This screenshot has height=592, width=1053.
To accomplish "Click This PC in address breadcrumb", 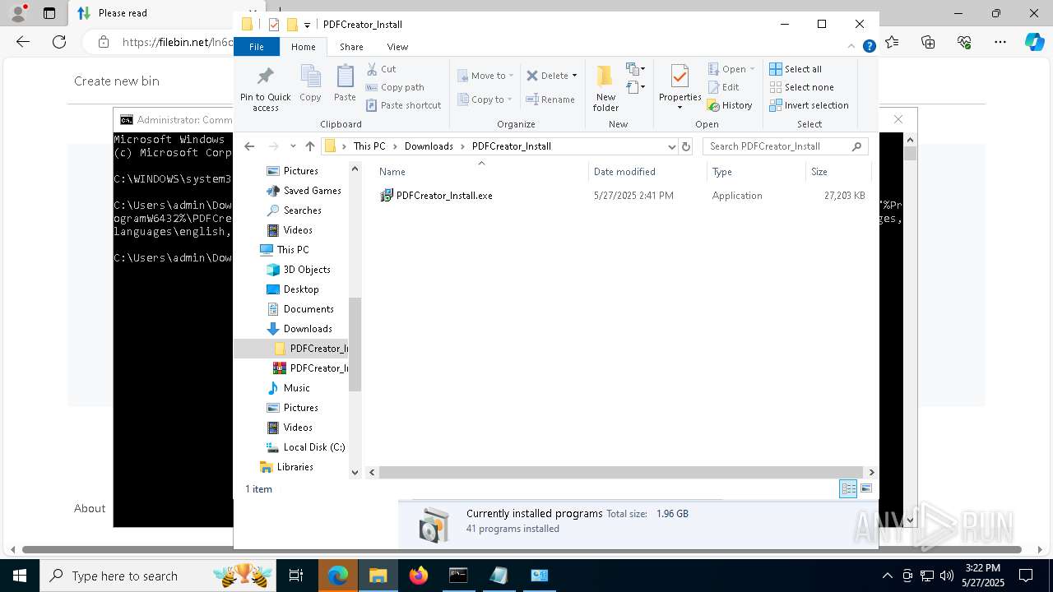I will tap(369, 146).
